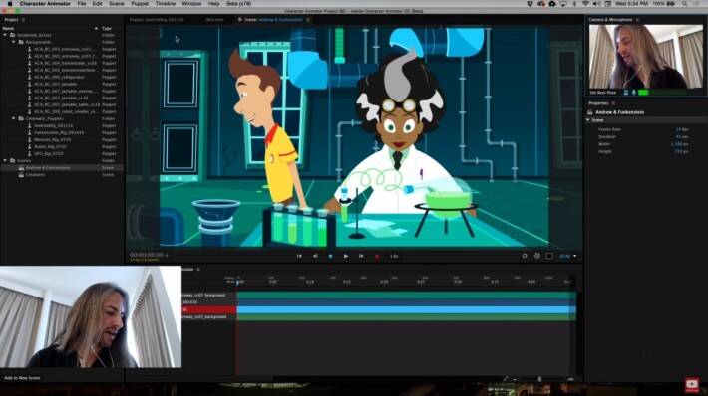Click the Backgrounds folder icon
708x396 pixels.
click(x=21, y=42)
